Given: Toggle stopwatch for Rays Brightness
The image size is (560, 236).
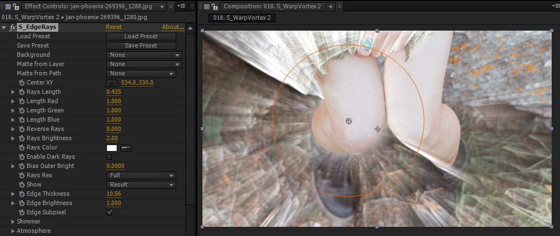Looking at the screenshot, I should point(21,138).
